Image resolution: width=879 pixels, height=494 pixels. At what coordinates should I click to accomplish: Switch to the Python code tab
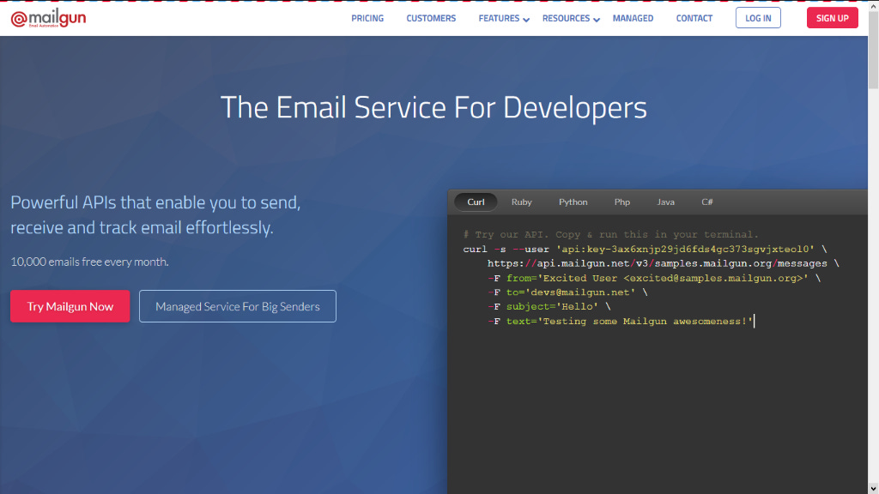pyautogui.click(x=573, y=202)
